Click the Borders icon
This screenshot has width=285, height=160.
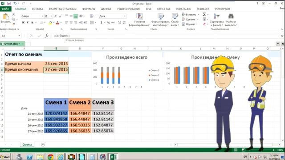41,23
